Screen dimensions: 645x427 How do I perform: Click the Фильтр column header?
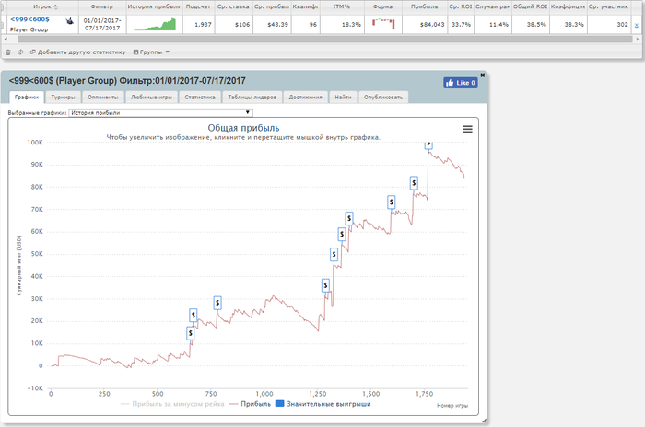click(102, 6)
